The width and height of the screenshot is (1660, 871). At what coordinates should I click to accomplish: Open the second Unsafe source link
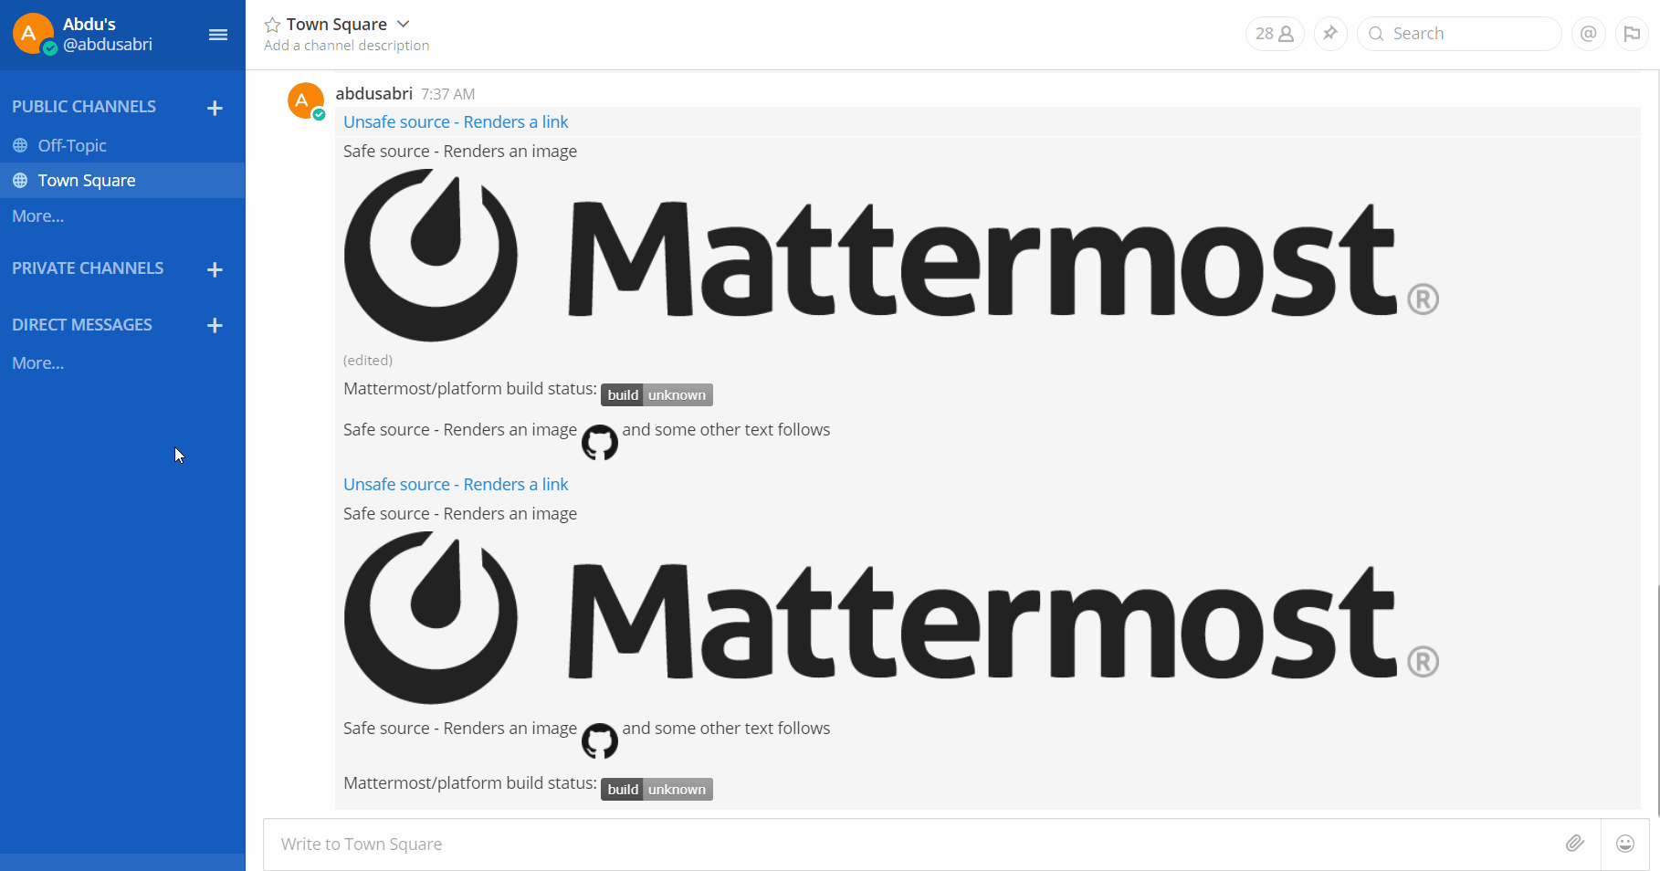pyautogui.click(x=456, y=485)
